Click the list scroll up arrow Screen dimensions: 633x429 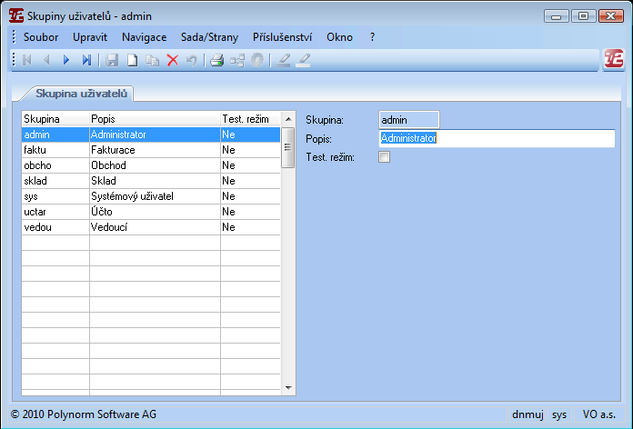pyautogui.click(x=288, y=119)
